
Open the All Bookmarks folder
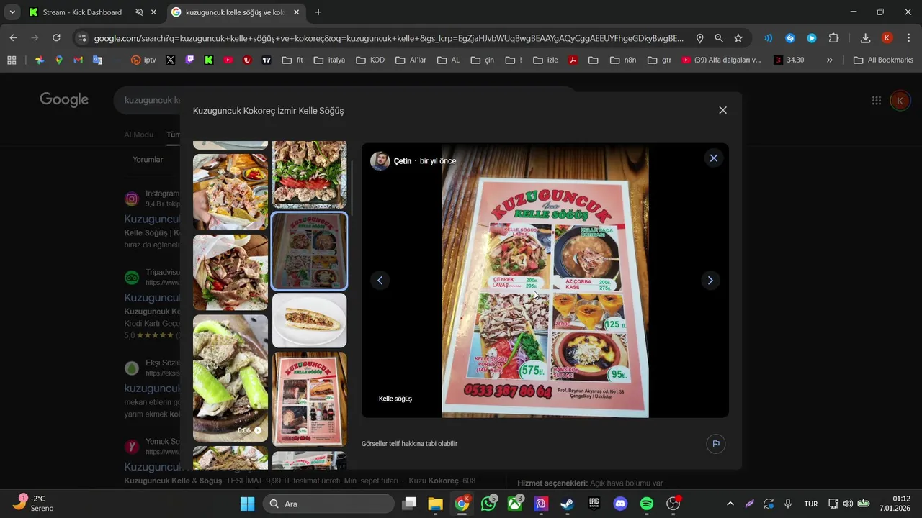(883, 60)
